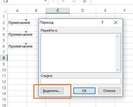The width and height of the screenshot is (133, 107).
Task: Select row 2 header
Action: coord(4,22)
